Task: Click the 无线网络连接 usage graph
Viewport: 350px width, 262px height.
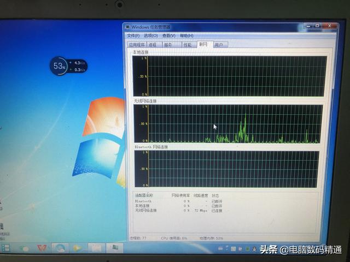Action: [228, 124]
